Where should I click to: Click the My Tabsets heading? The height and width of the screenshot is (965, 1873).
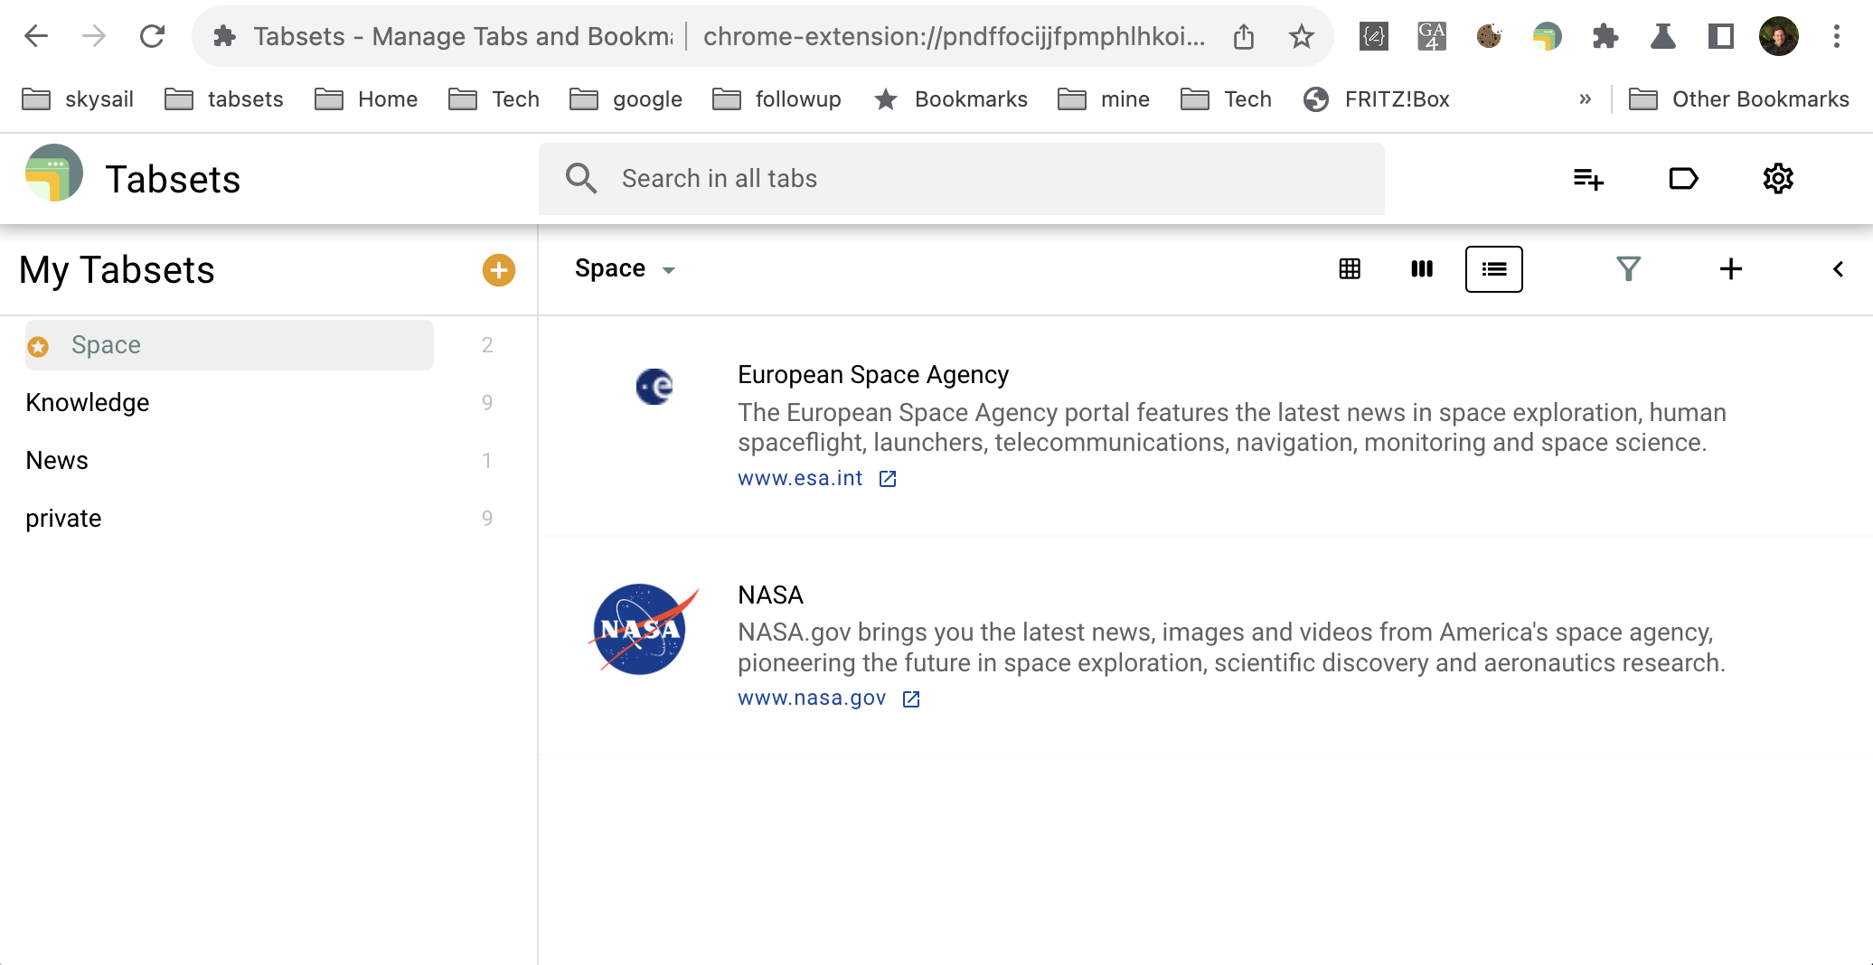pos(118,270)
